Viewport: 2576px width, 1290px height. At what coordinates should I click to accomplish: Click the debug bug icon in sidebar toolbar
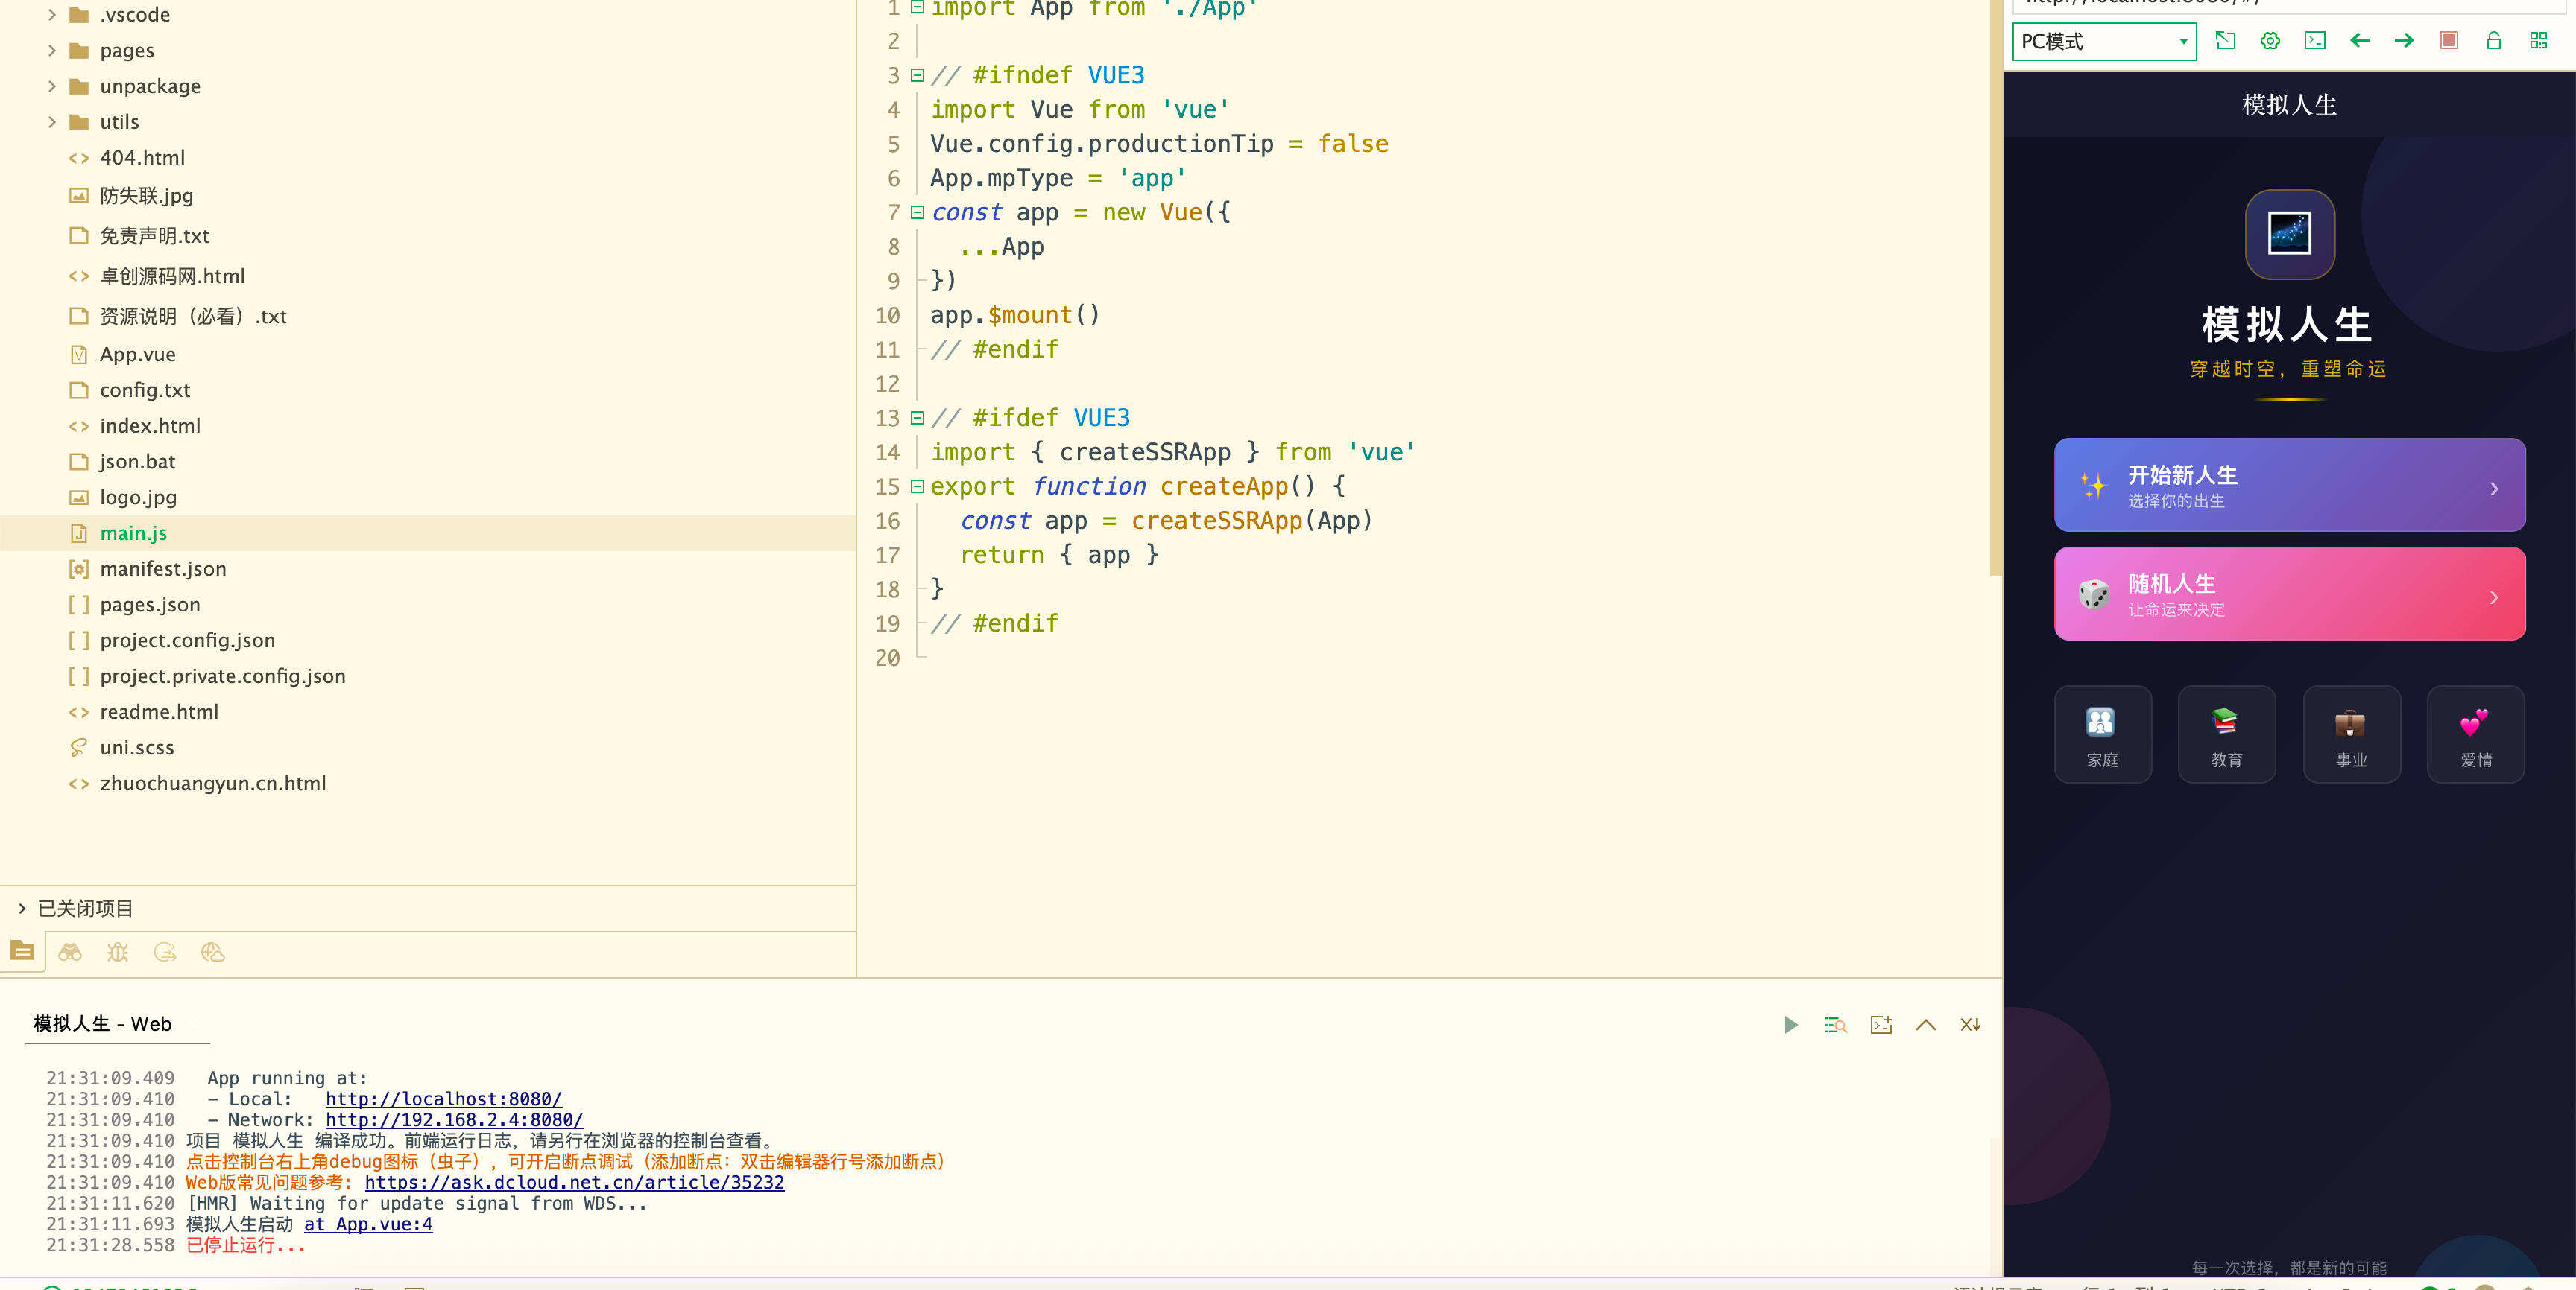tap(118, 953)
